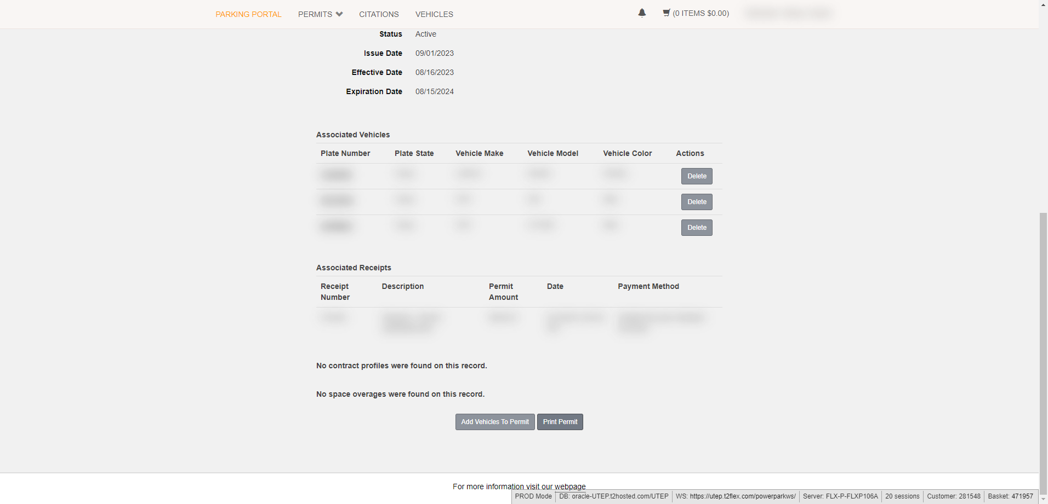Image resolution: width=1048 pixels, height=504 pixels.
Task: Click the scrollbar down arrow
Action: coord(1043,499)
